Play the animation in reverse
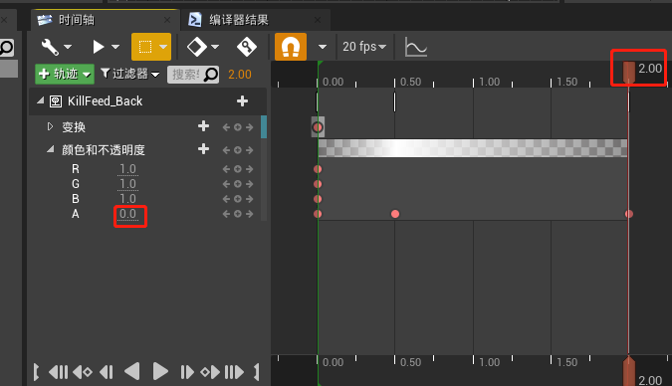The height and width of the screenshot is (386, 672). 132,371
